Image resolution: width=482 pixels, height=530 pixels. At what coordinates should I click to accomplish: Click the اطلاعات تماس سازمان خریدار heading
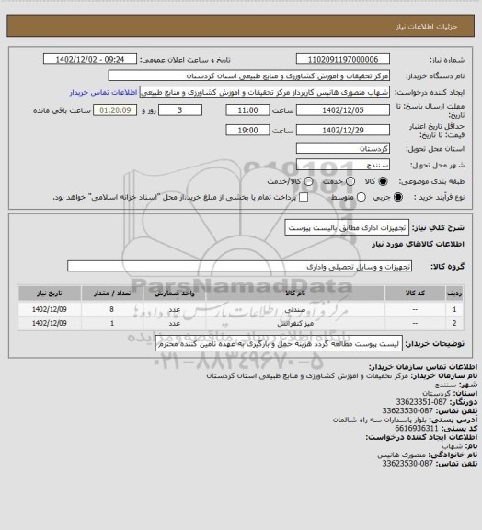point(423,367)
